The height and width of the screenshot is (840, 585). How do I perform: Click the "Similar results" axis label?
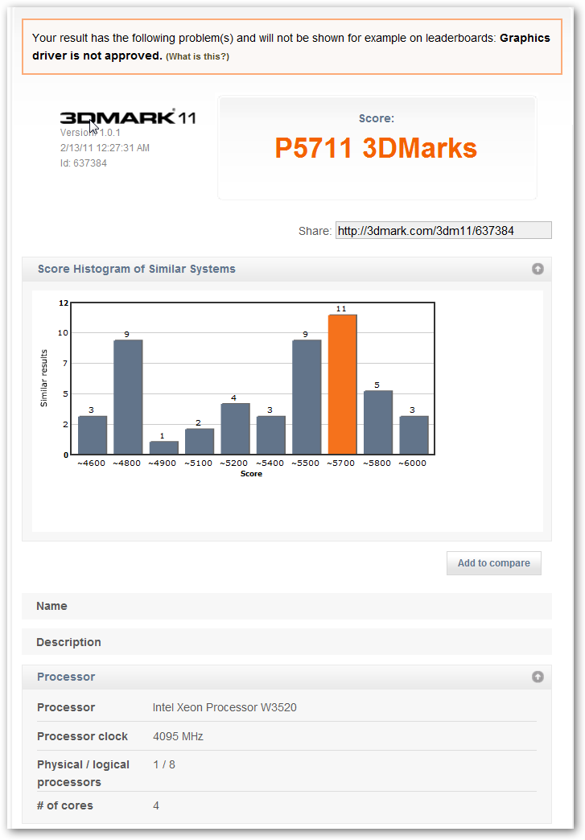coord(44,378)
